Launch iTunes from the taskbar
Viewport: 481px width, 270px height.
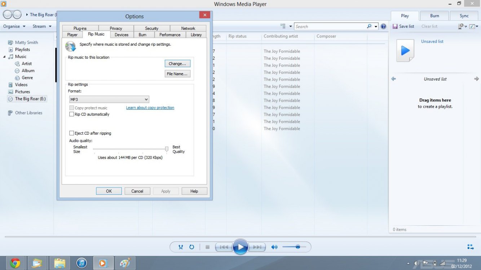click(x=81, y=263)
